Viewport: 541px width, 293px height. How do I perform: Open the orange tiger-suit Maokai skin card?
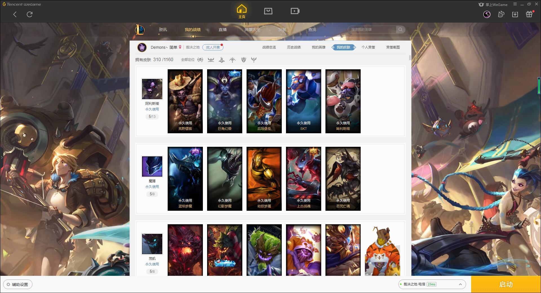click(382, 250)
